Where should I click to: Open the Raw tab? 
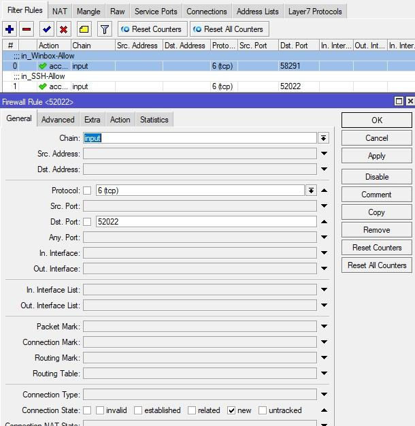[x=117, y=12]
